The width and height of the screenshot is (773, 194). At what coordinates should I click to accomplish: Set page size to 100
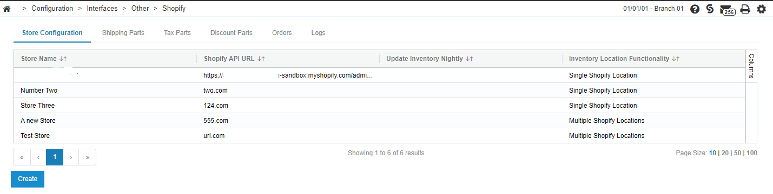[x=752, y=153]
